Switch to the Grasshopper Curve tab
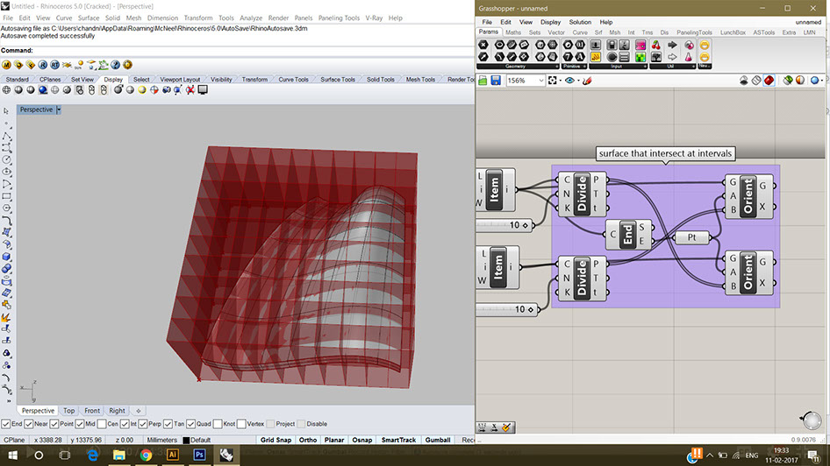830x466 pixels. [x=580, y=32]
